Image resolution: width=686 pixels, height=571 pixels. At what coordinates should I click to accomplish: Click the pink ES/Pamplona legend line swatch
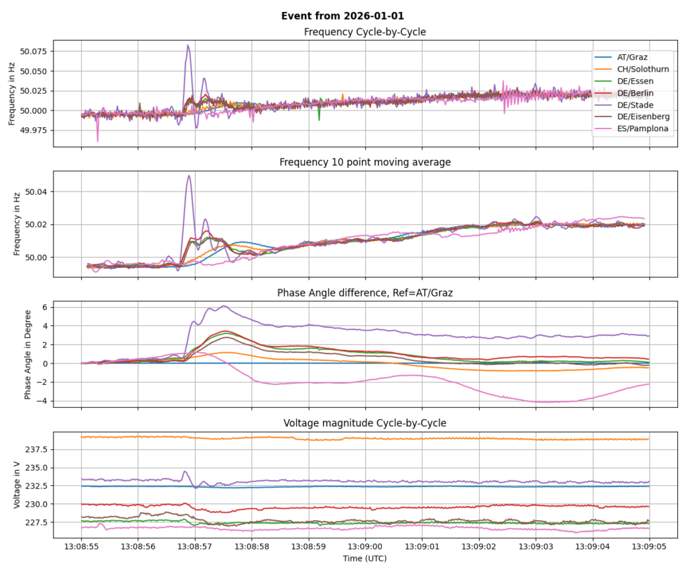point(604,129)
